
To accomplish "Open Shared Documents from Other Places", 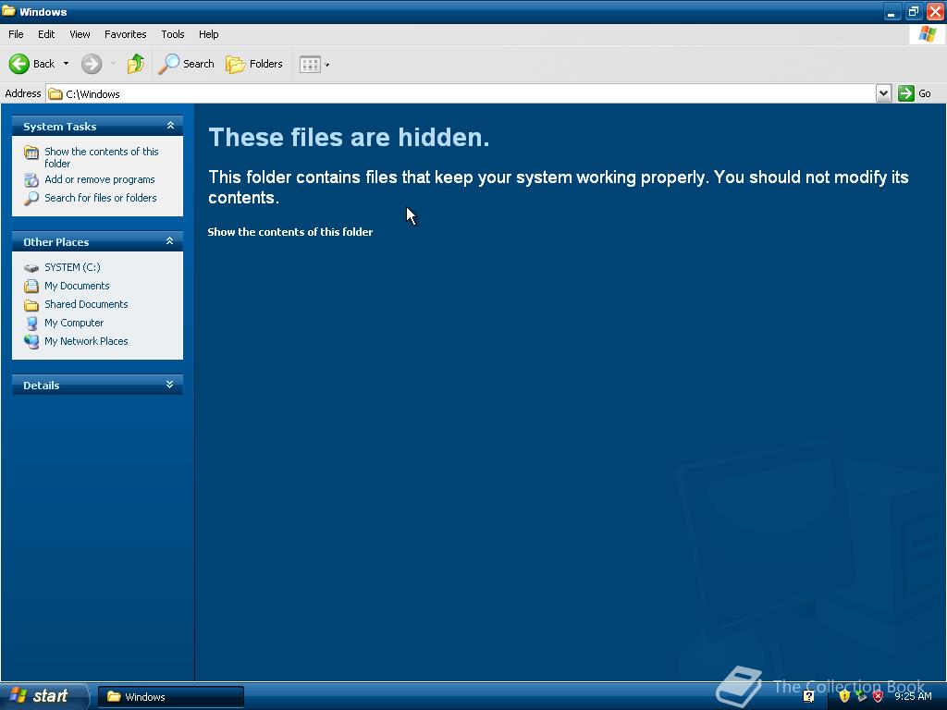I will (86, 304).
